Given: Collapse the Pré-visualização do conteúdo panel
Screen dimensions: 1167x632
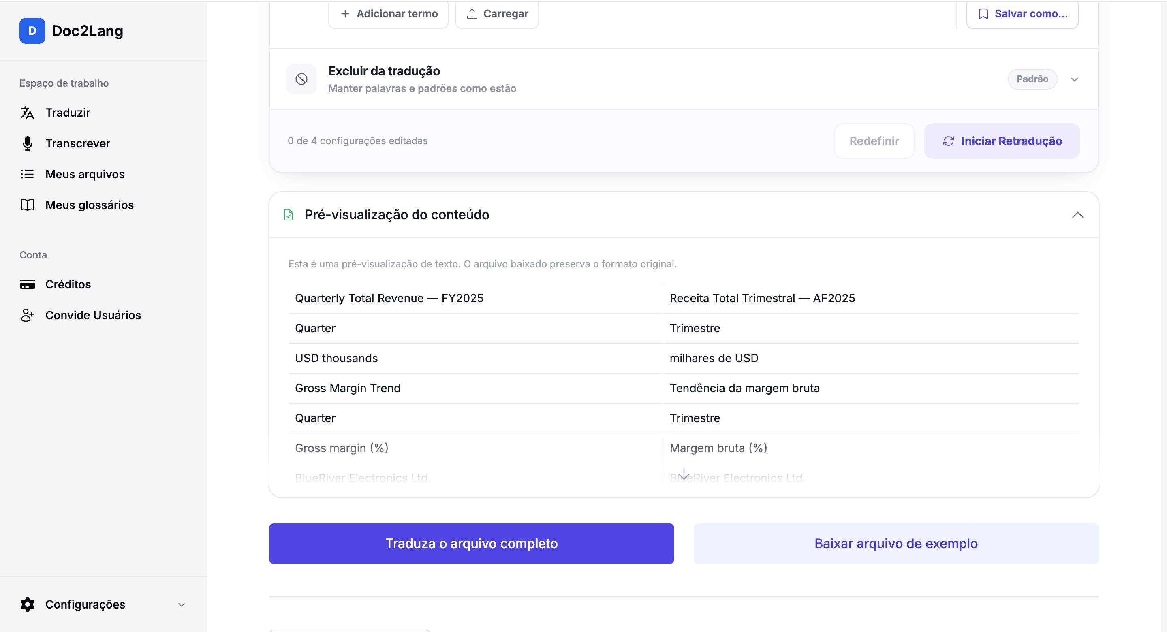Looking at the screenshot, I should [1077, 215].
